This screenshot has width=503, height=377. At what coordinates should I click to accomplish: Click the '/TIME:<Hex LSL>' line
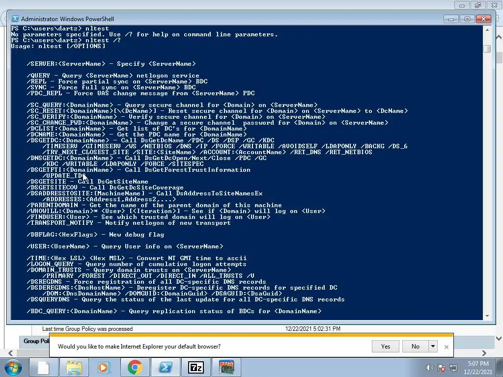tap(137, 258)
